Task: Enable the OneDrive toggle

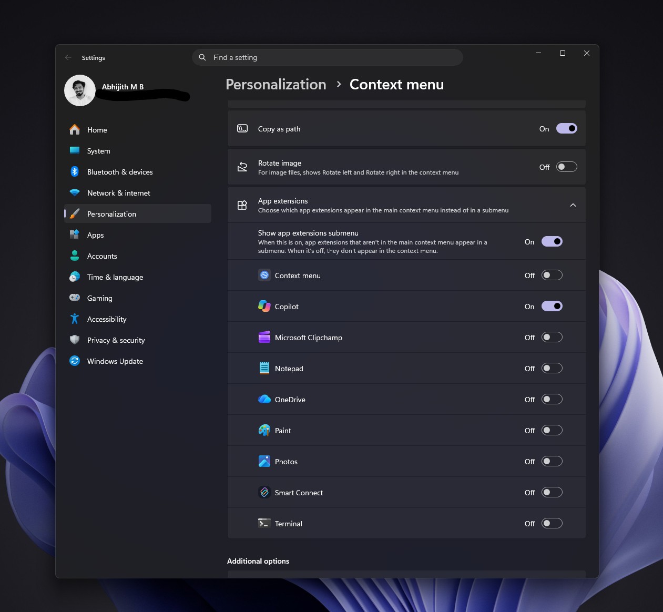Action: 552,399
